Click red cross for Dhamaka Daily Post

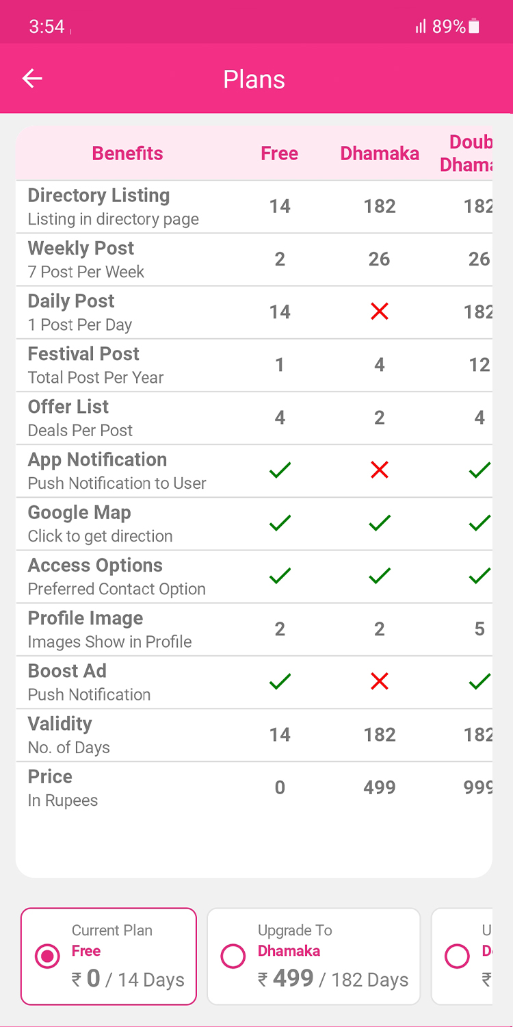379,312
